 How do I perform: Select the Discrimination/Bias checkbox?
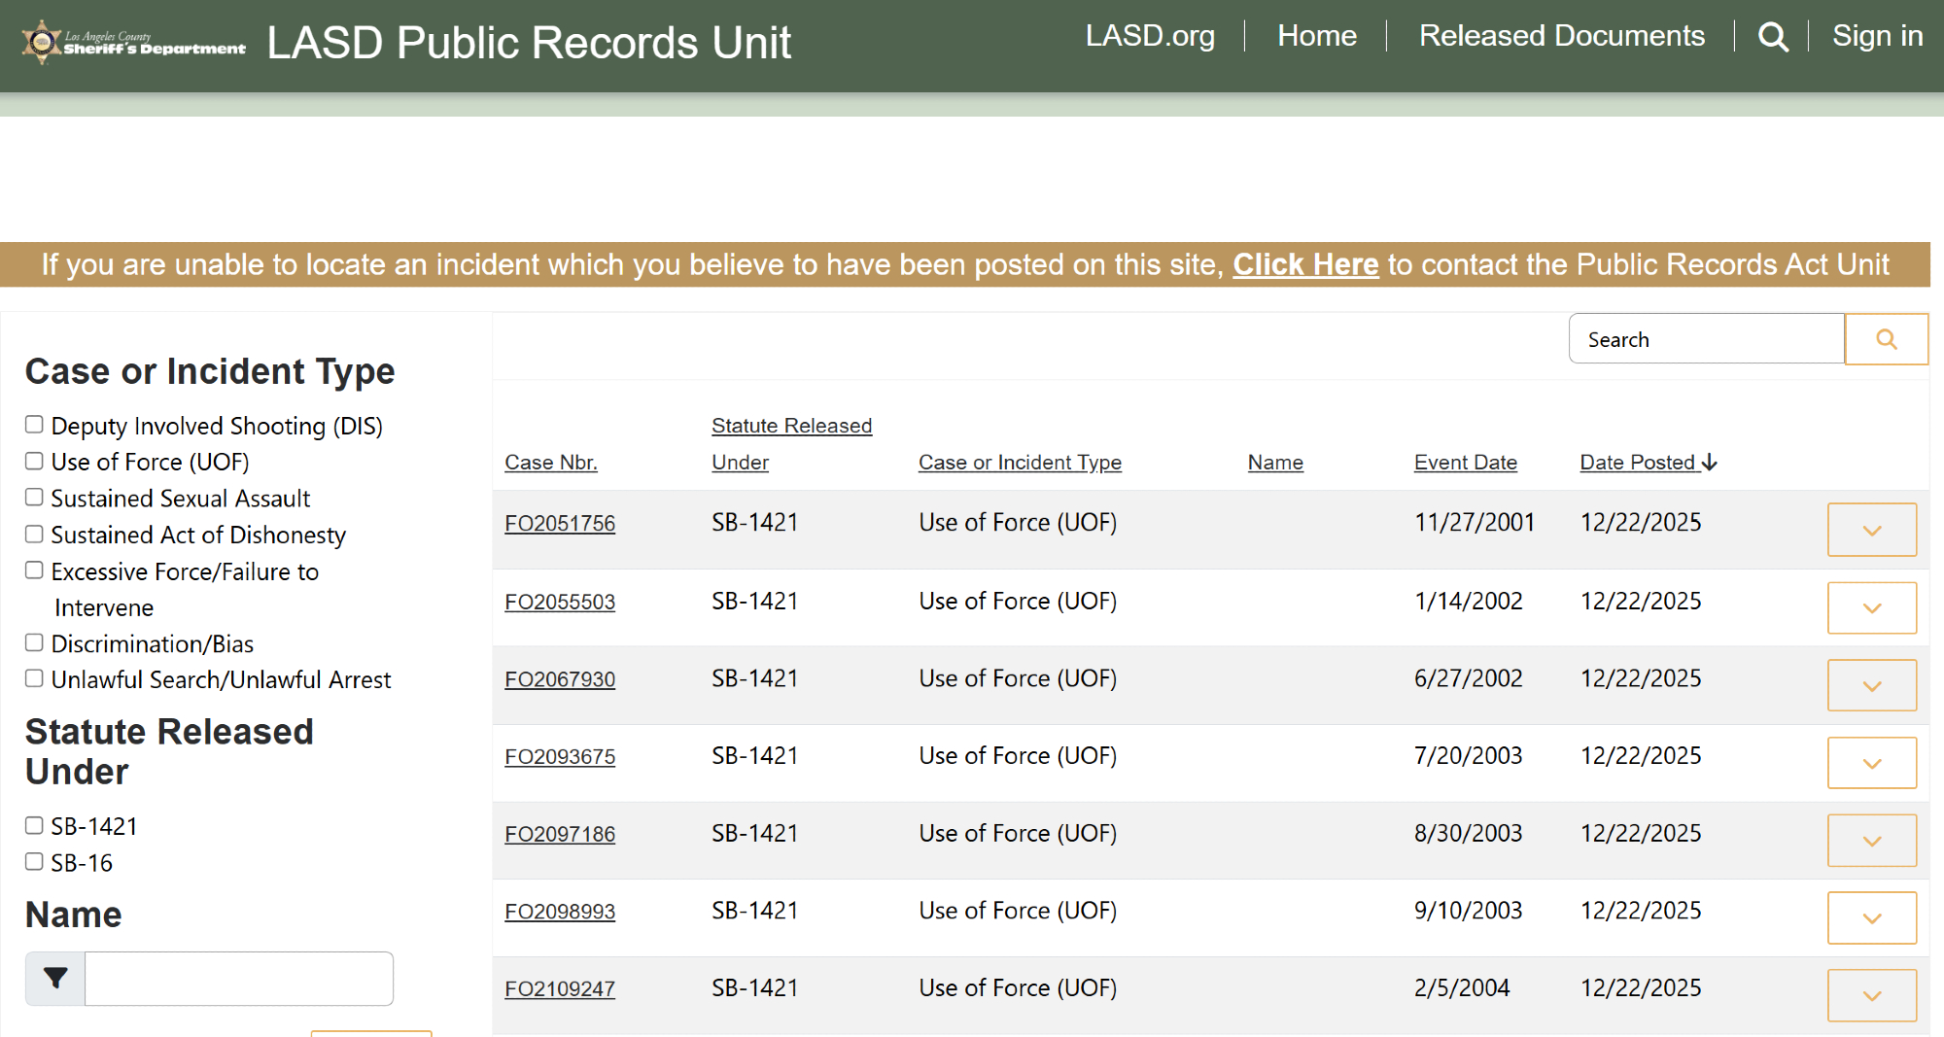[x=34, y=642]
